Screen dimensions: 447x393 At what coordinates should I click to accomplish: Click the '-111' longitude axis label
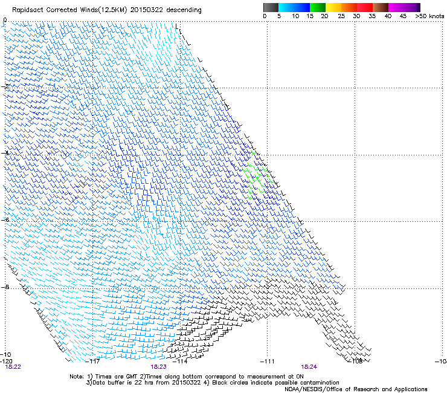[x=268, y=362]
